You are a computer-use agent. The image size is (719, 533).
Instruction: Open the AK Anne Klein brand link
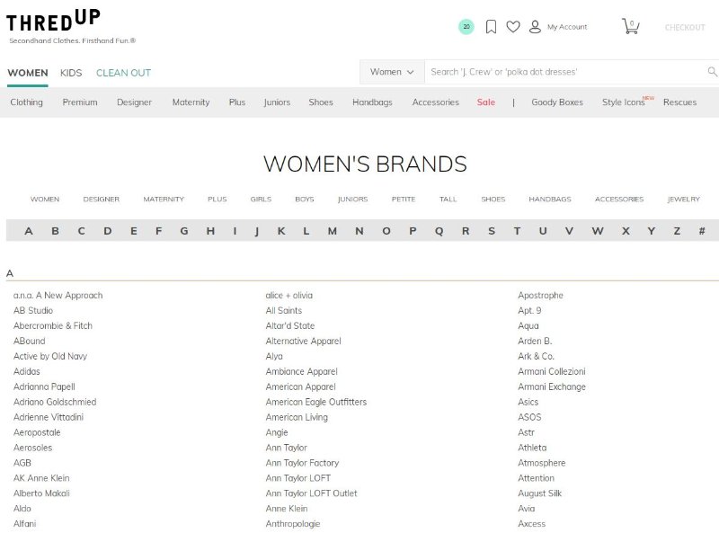coord(41,478)
